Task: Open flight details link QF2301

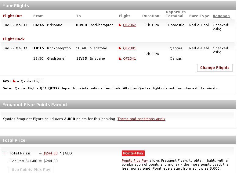Action: 129,48
